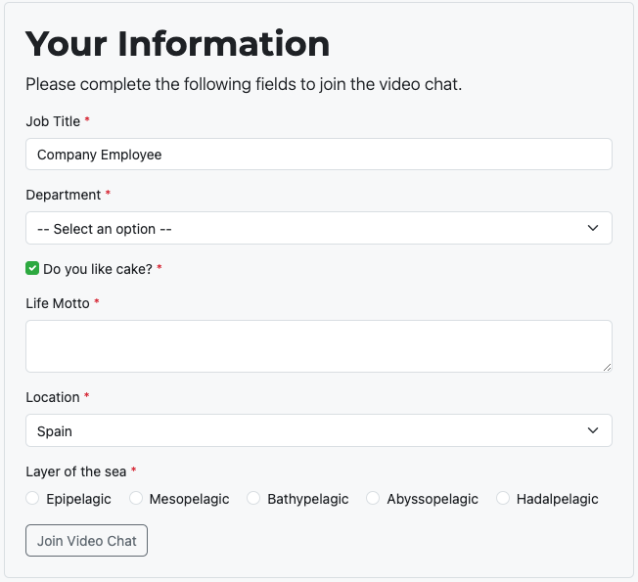Click the Life Motto label

pos(57,303)
